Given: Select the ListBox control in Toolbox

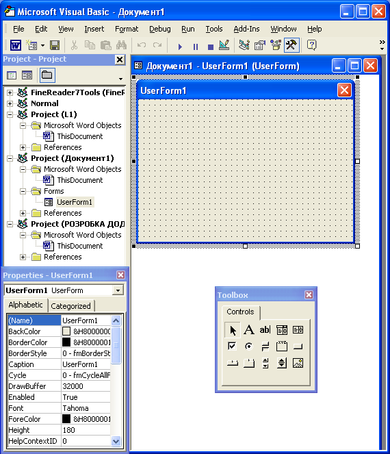Looking at the screenshot, I should (x=298, y=330).
